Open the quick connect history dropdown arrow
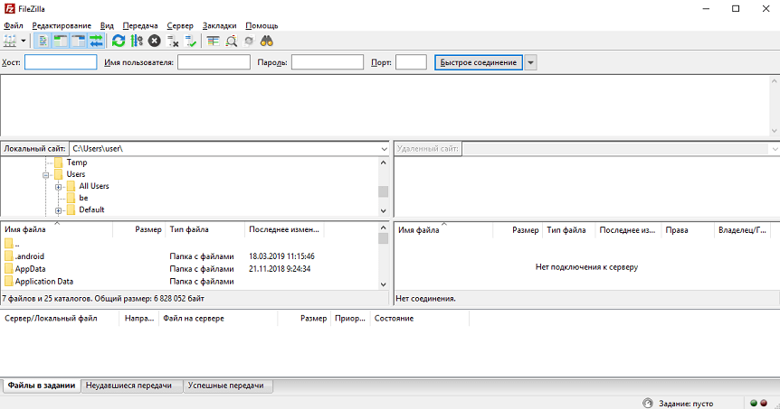 [531, 62]
